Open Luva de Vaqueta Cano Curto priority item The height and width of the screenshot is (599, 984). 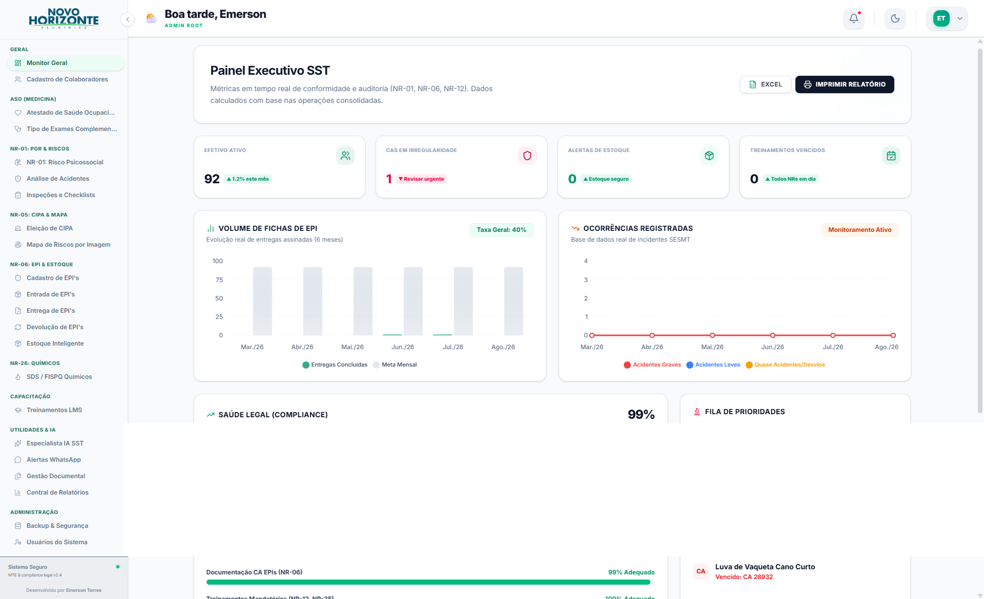point(795,572)
